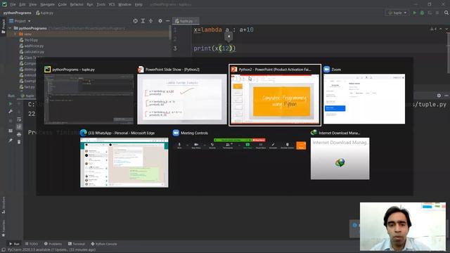The height and width of the screenshot is (253, 450).
Task: Open the Tools menu
Action: click(x=101, y=4)
